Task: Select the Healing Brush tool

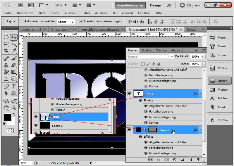Action: click(x=6, y=58)
